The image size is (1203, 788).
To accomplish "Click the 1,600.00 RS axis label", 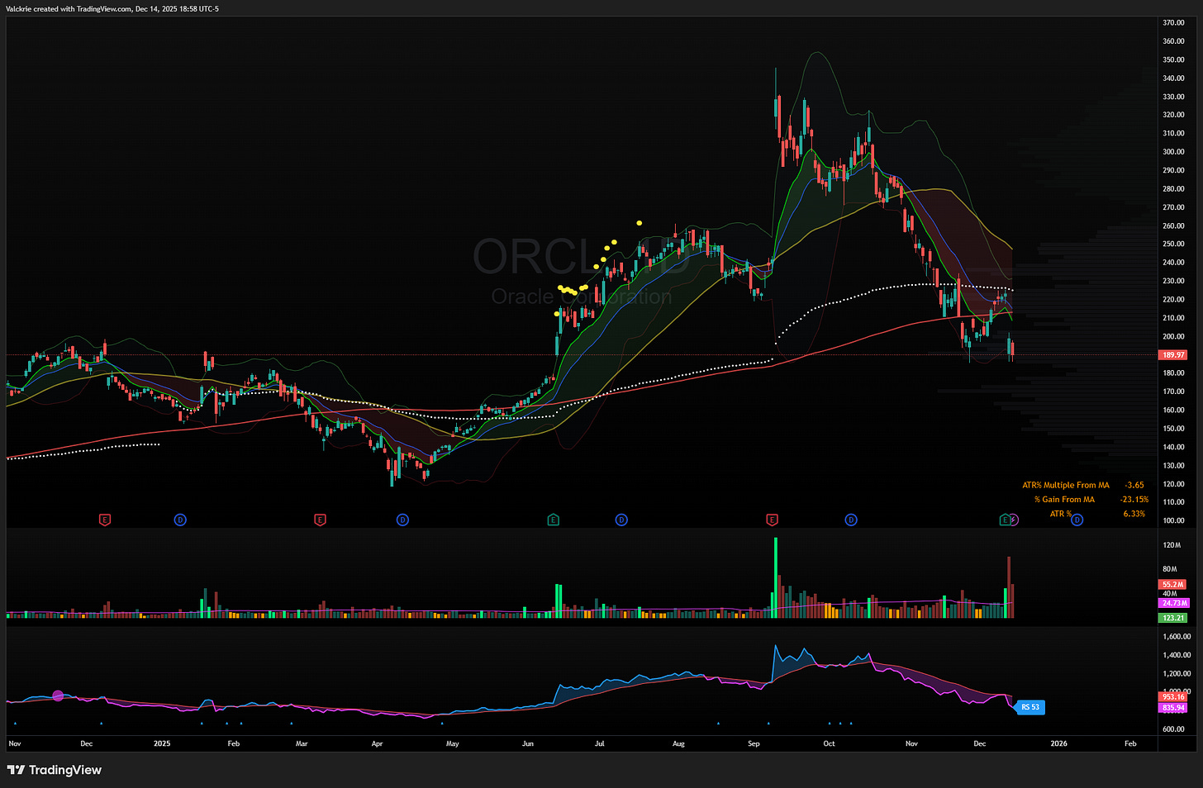I will pyautogui.click(x=1176, y=637).
